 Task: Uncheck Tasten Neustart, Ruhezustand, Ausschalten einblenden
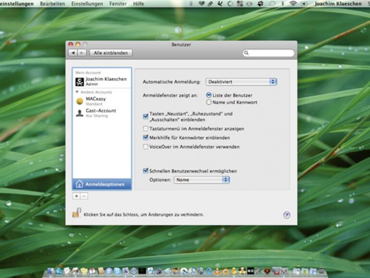pyautogui.click(x=146, y=116)
